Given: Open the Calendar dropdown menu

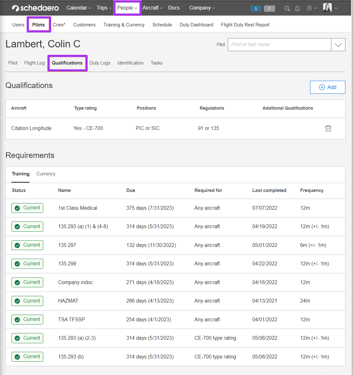Looking at the screenshot, I should (79, 8).
